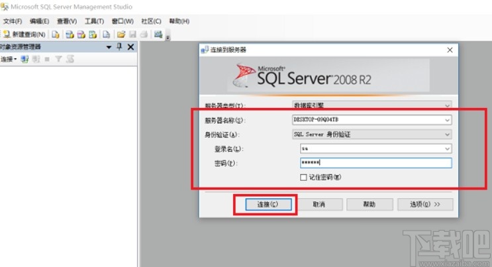492x267 pixels.
Task: Click the Activity Monitor icon in toolbar
Action: coord(158,34)
